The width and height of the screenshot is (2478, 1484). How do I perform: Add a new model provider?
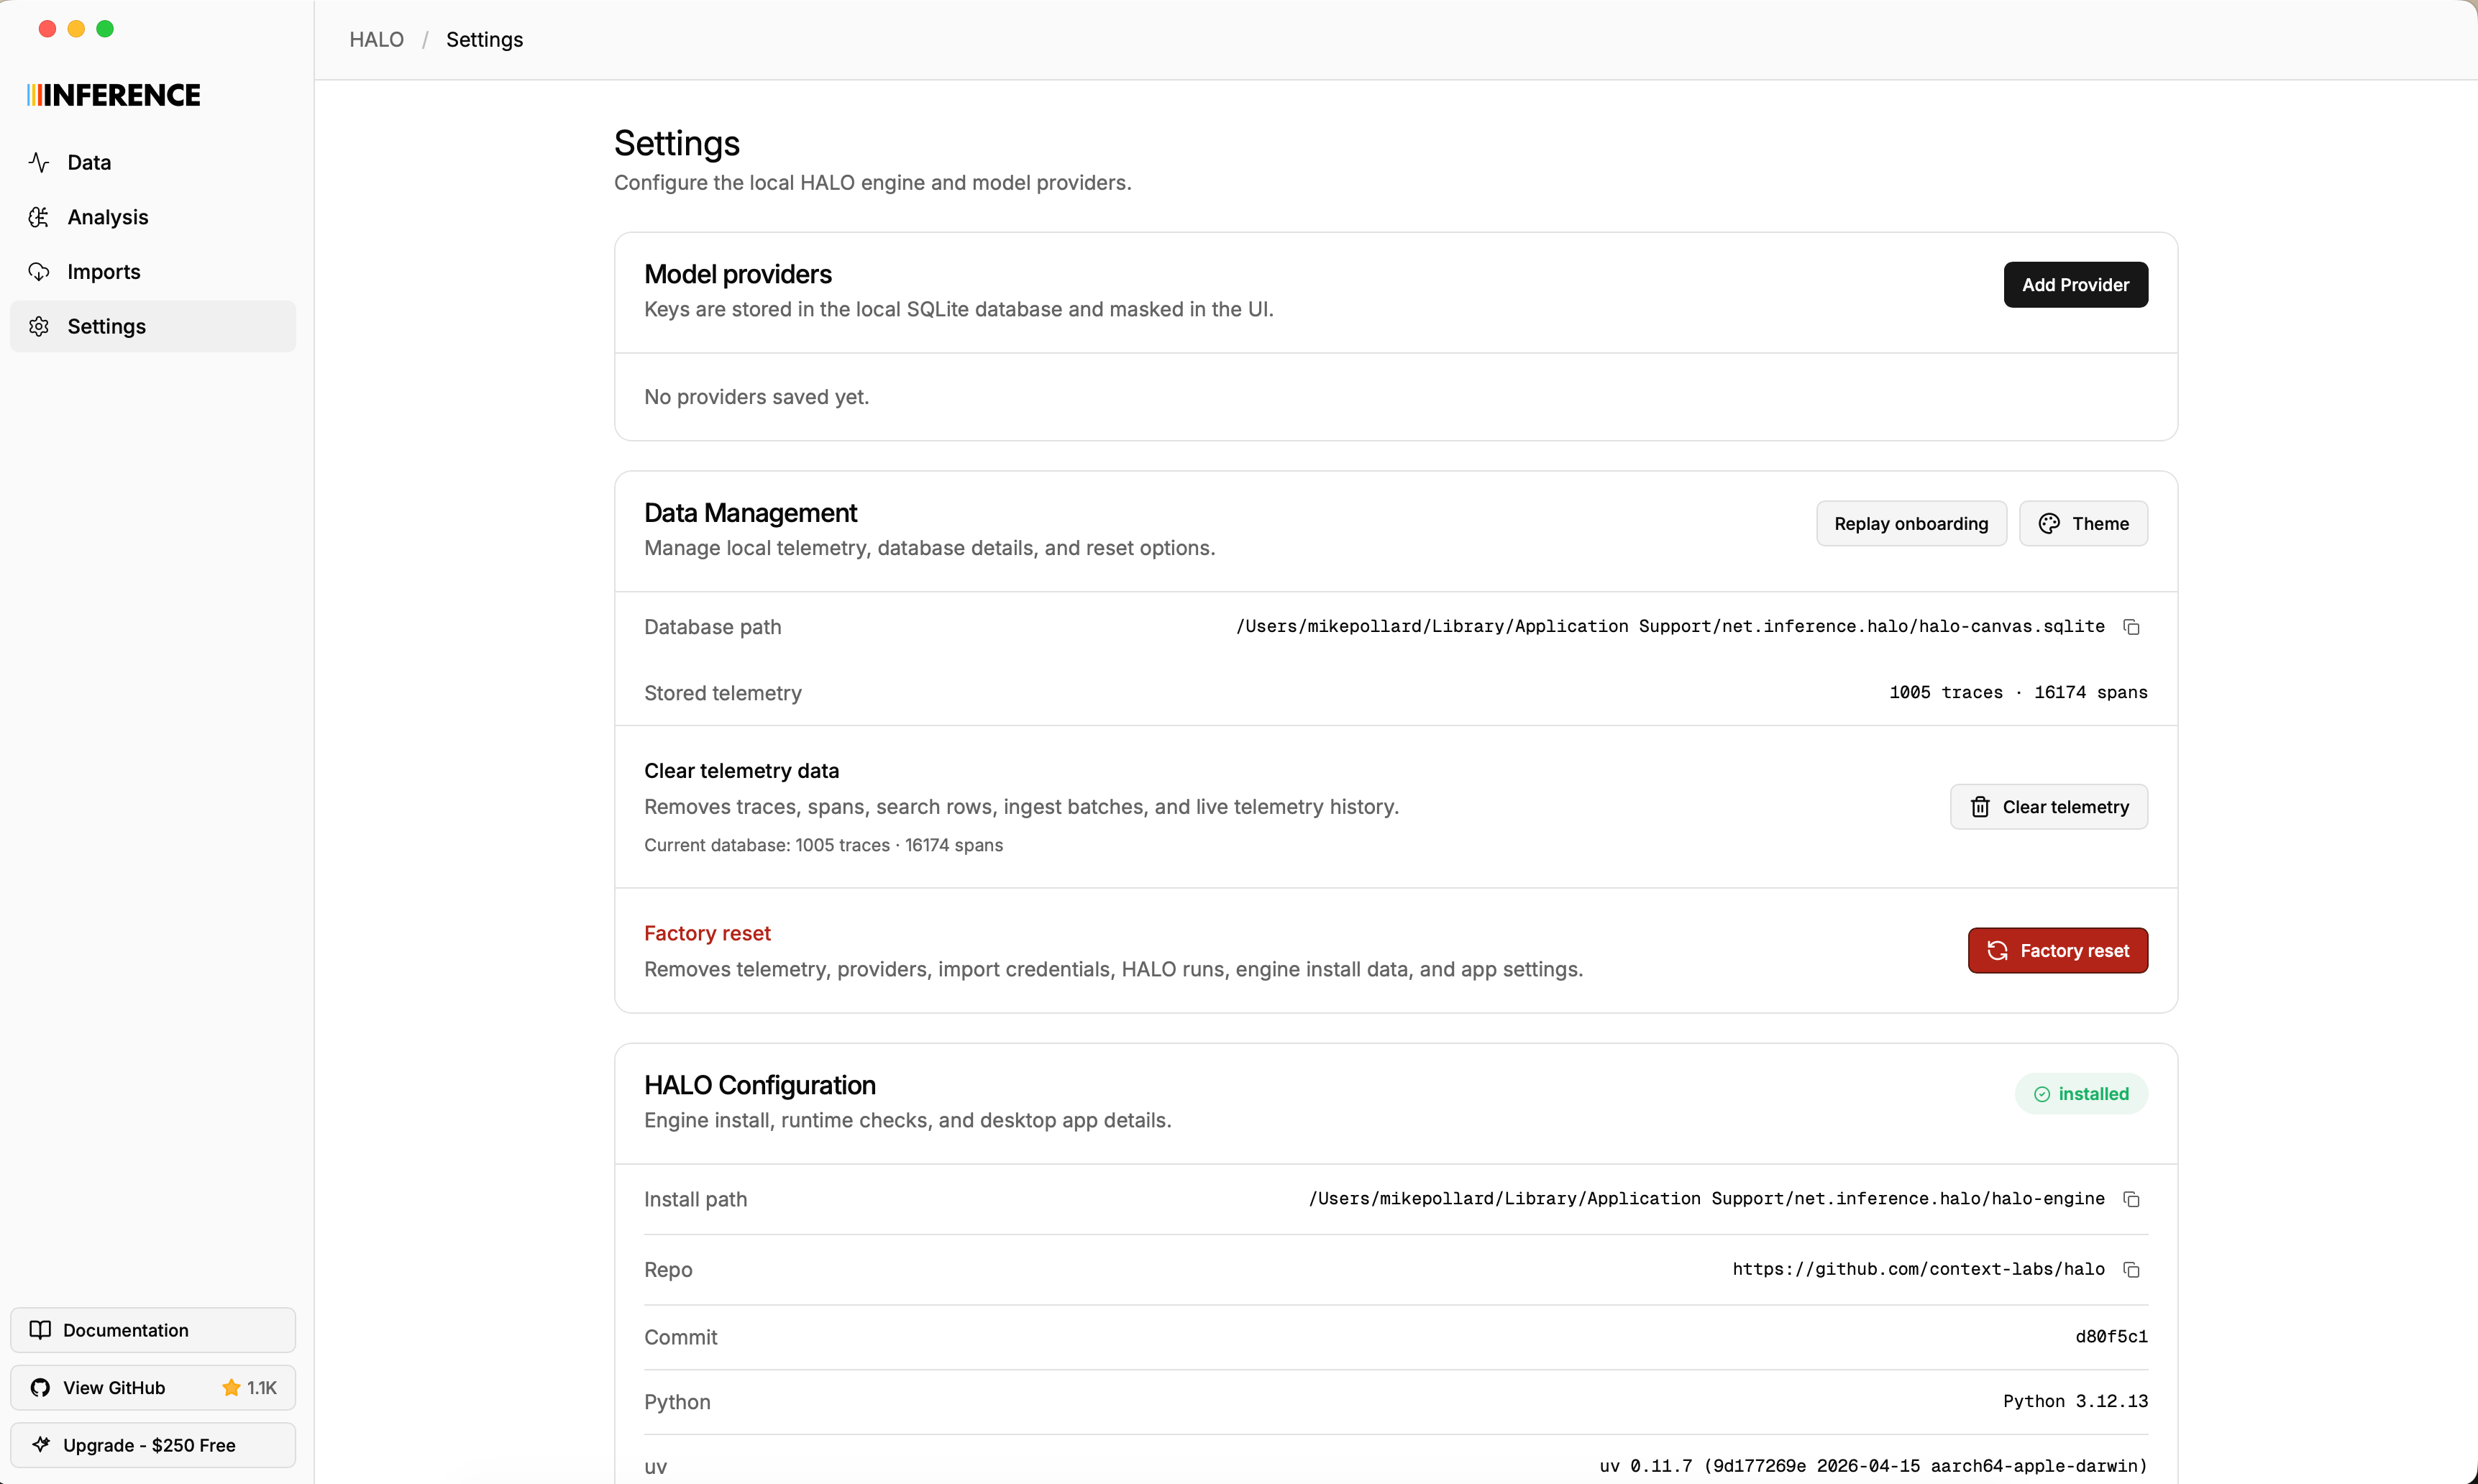coord(2075,285)
